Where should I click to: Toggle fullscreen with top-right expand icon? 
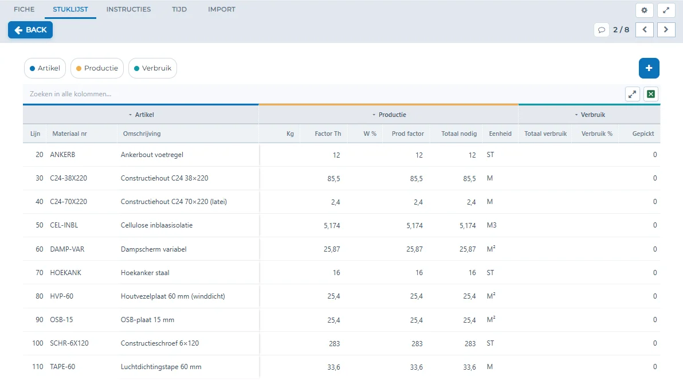[666, 10]
